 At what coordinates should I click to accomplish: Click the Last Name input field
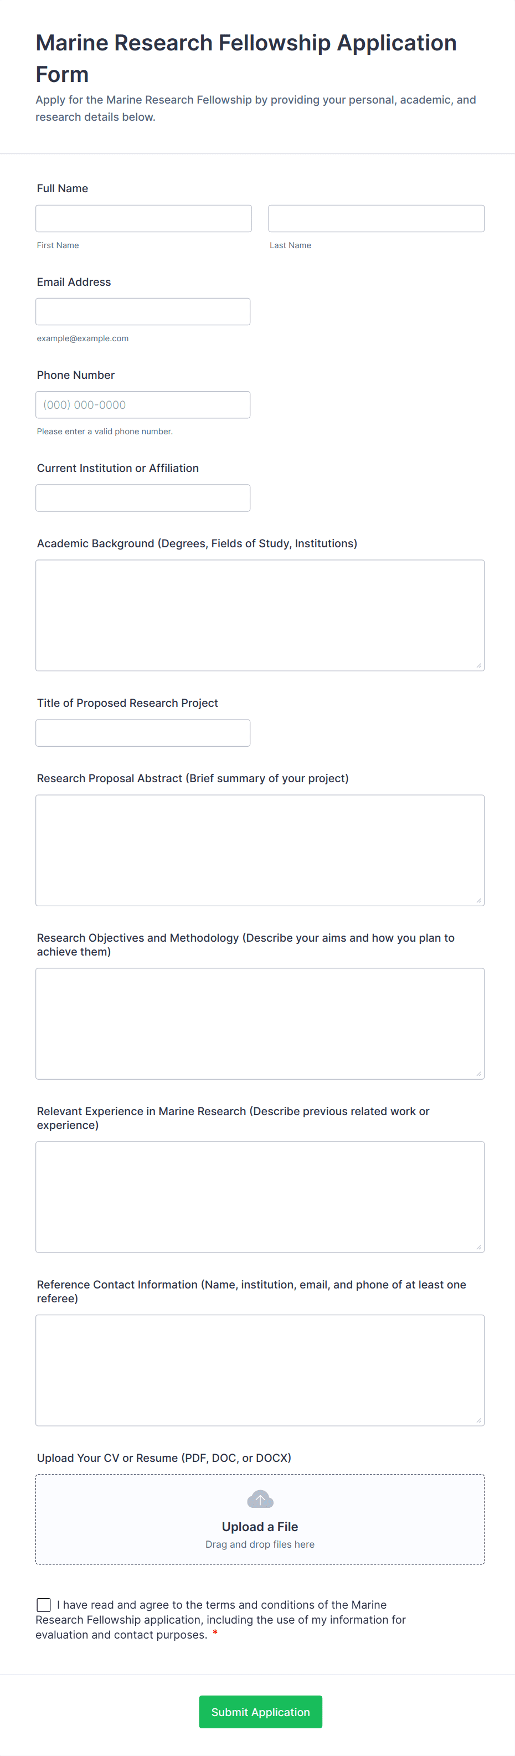pos(375,218)
